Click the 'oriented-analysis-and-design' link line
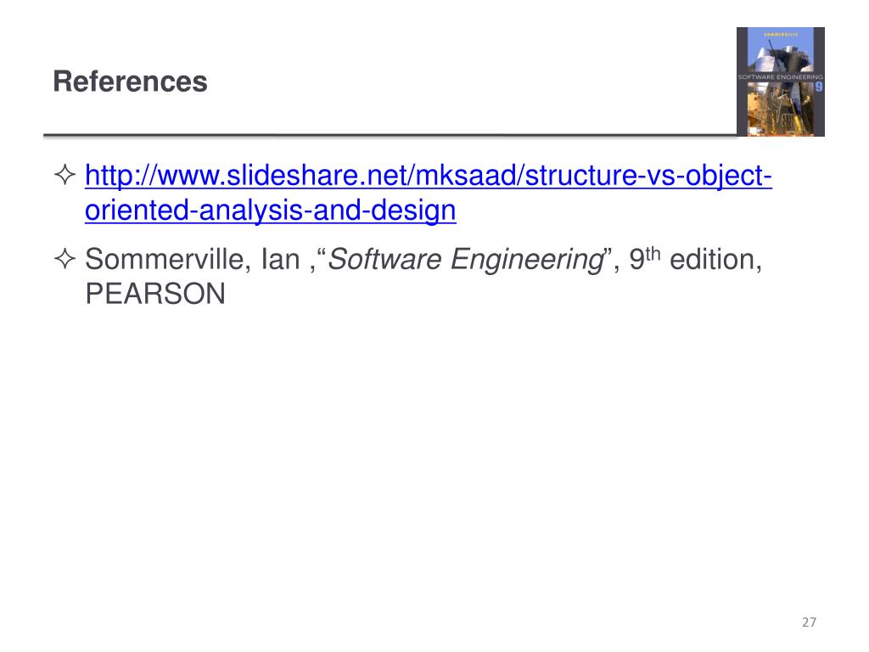The image size is (869, 652). pos(271,210)
